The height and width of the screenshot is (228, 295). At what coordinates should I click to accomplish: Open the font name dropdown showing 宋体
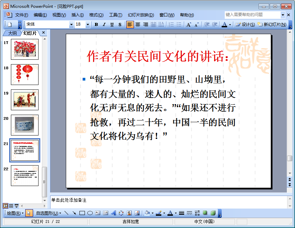coord(71,25)
